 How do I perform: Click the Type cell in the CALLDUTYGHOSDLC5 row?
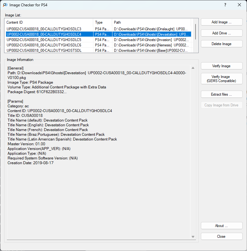[x=103, y=40]
